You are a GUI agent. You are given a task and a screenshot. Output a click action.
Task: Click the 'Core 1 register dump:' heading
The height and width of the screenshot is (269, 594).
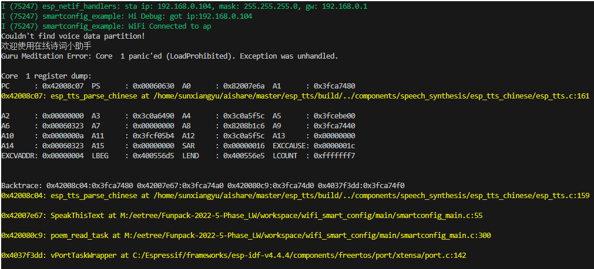click(x=46, y=76)
